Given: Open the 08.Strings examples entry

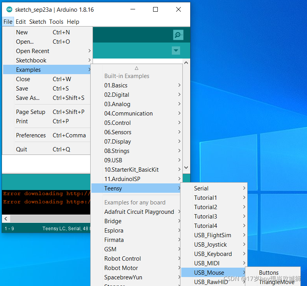Looking at the screenshot, I should click(x=136, y=151).
